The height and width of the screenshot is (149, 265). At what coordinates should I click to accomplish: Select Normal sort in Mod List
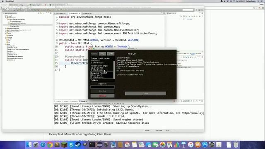(x=94, y=54)
